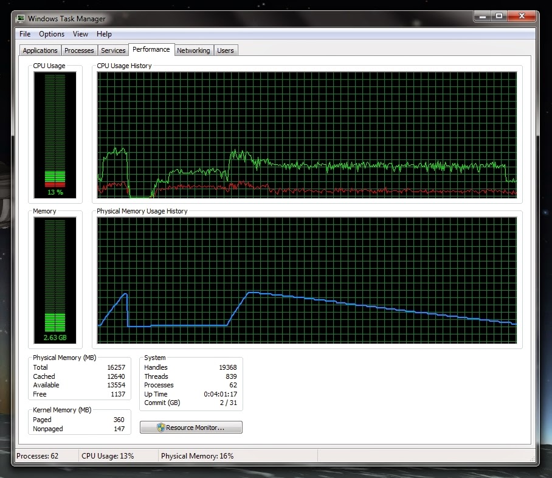This screenshot has width=552, height=478.
Task: Click the Available memory value 13554
Action: coord(116,385)
